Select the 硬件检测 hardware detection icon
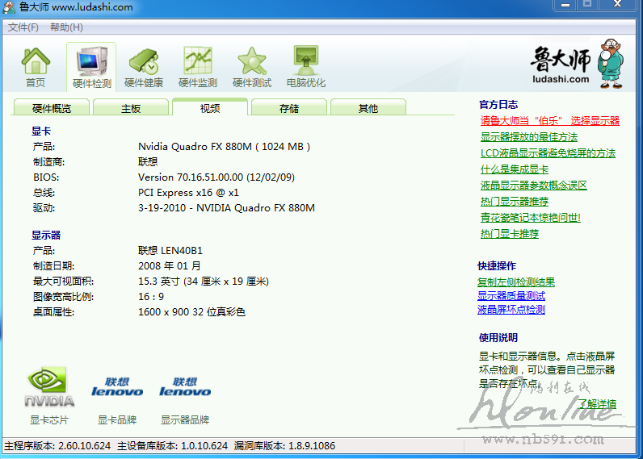Image resolution: width=643 pixels, height=459 pixels. click(90, 61)
